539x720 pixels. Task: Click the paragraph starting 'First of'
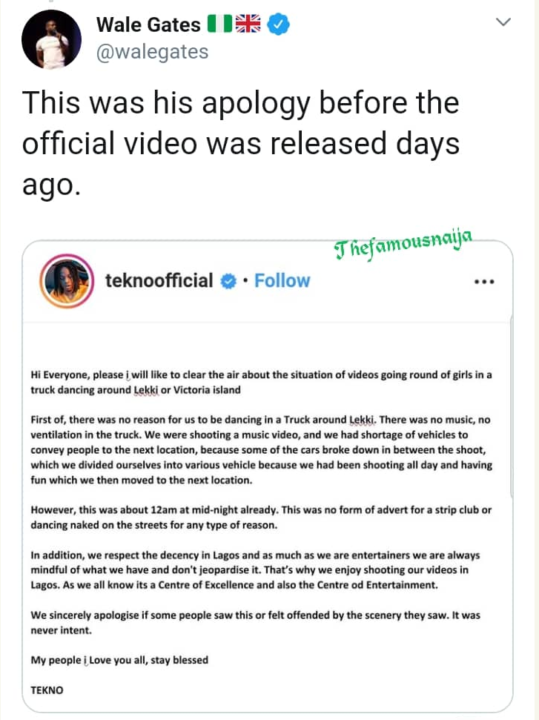click(x=260, y=450)
